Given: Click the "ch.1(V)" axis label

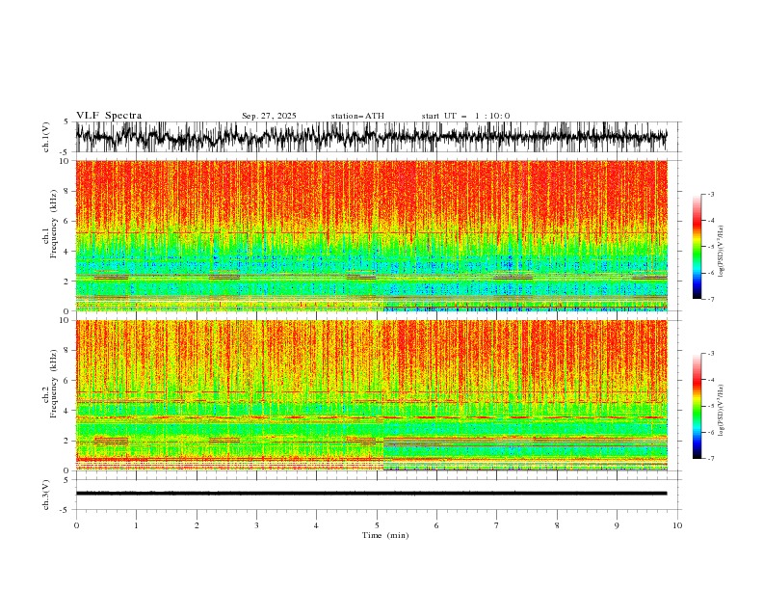Looking at the screenshot, I should click(x=46, y=137).
